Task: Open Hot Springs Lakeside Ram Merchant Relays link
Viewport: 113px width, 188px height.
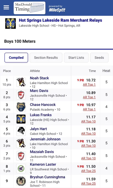Action: [61, 20]
